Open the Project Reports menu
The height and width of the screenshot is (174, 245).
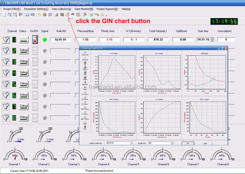pos(107,9)
